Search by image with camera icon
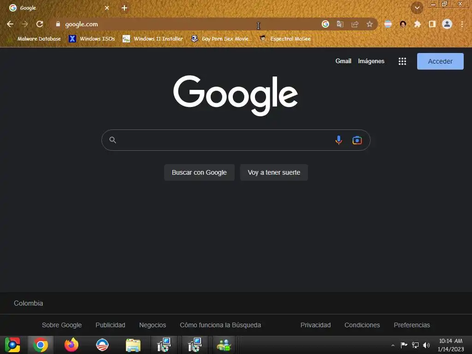472x354 pixels. click(357, 140)
